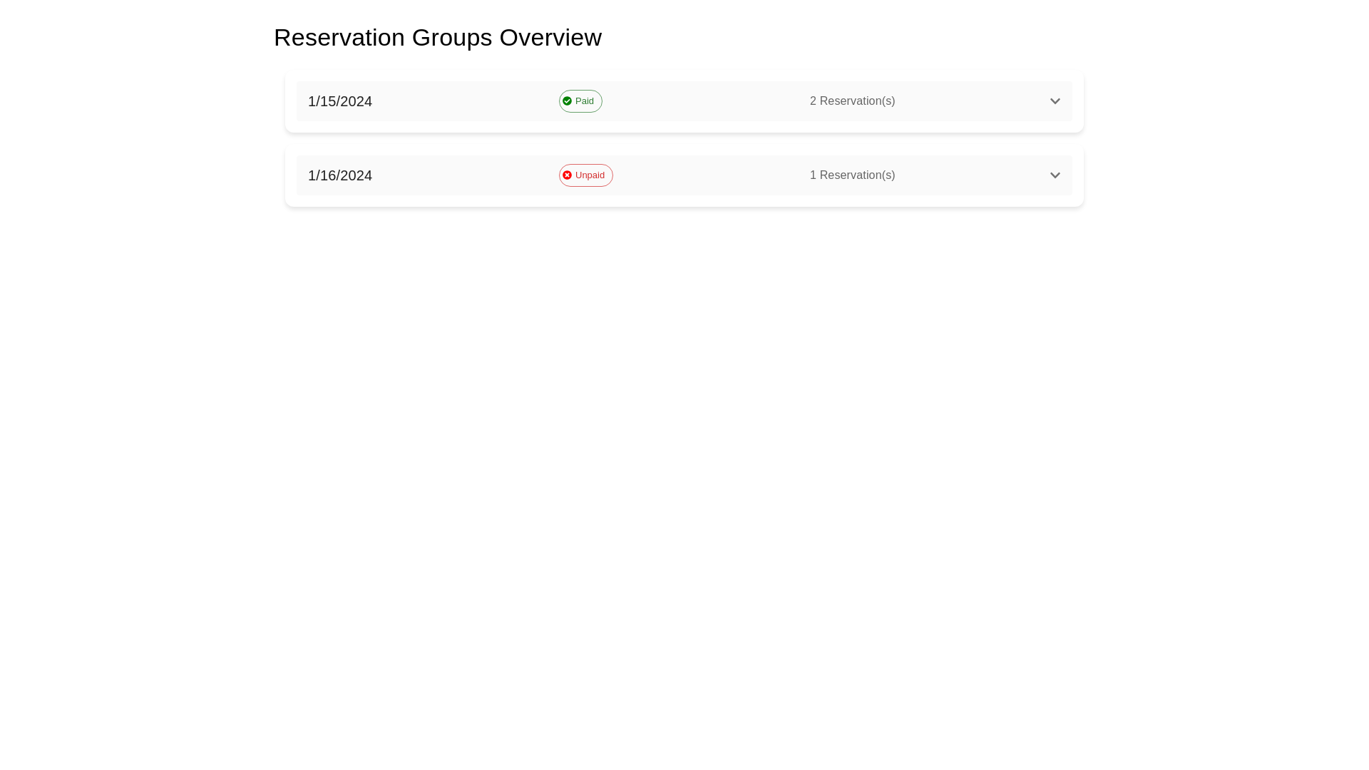Toggle payment status for 1/15/2024

[580, 101]
